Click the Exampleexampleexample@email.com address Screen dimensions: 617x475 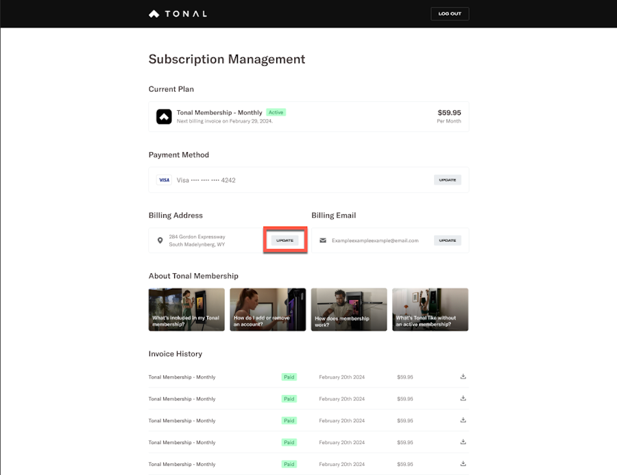point(375,240)
